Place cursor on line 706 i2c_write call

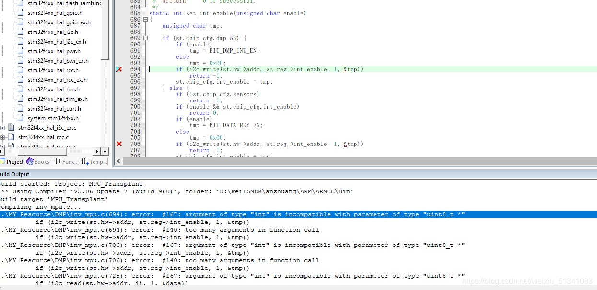269,144
